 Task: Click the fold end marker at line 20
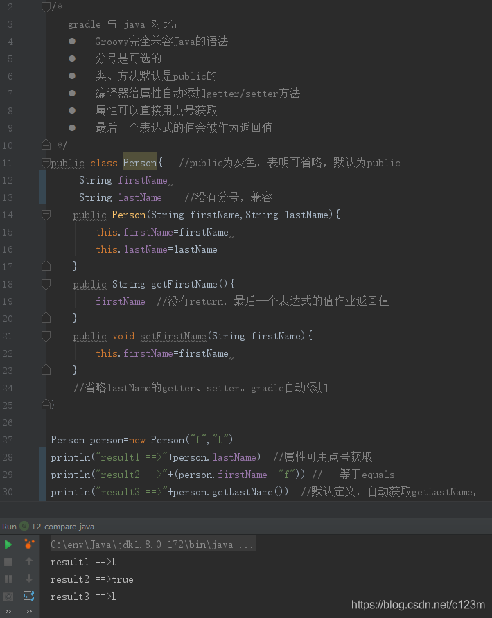click(46, 319)
